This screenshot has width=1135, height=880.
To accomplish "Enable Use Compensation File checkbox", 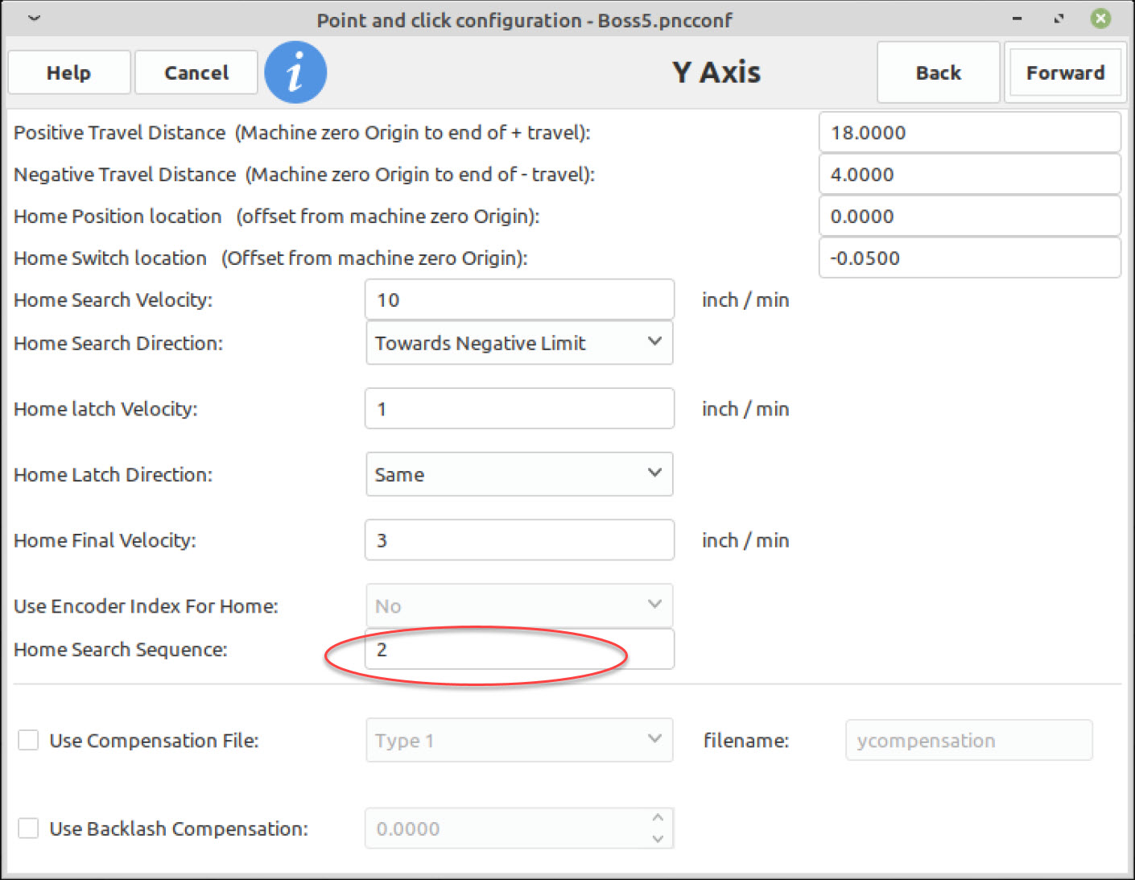I will click(28, 740).
